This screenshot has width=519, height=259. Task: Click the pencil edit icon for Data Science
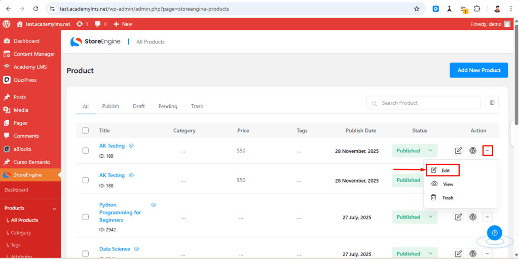coord(458,254)
